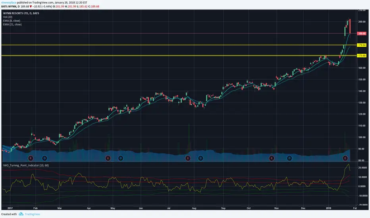Click the Dec label on the time axis
370x218 pixels.
click(x=303, y=208)
